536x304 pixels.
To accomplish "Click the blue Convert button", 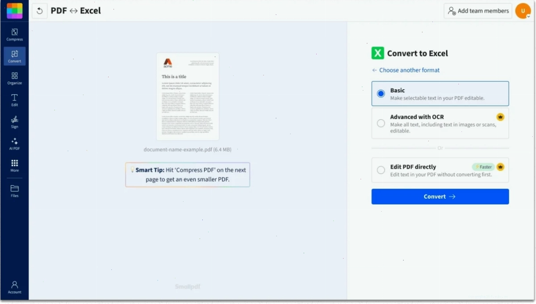I will (x=440, y=196).
